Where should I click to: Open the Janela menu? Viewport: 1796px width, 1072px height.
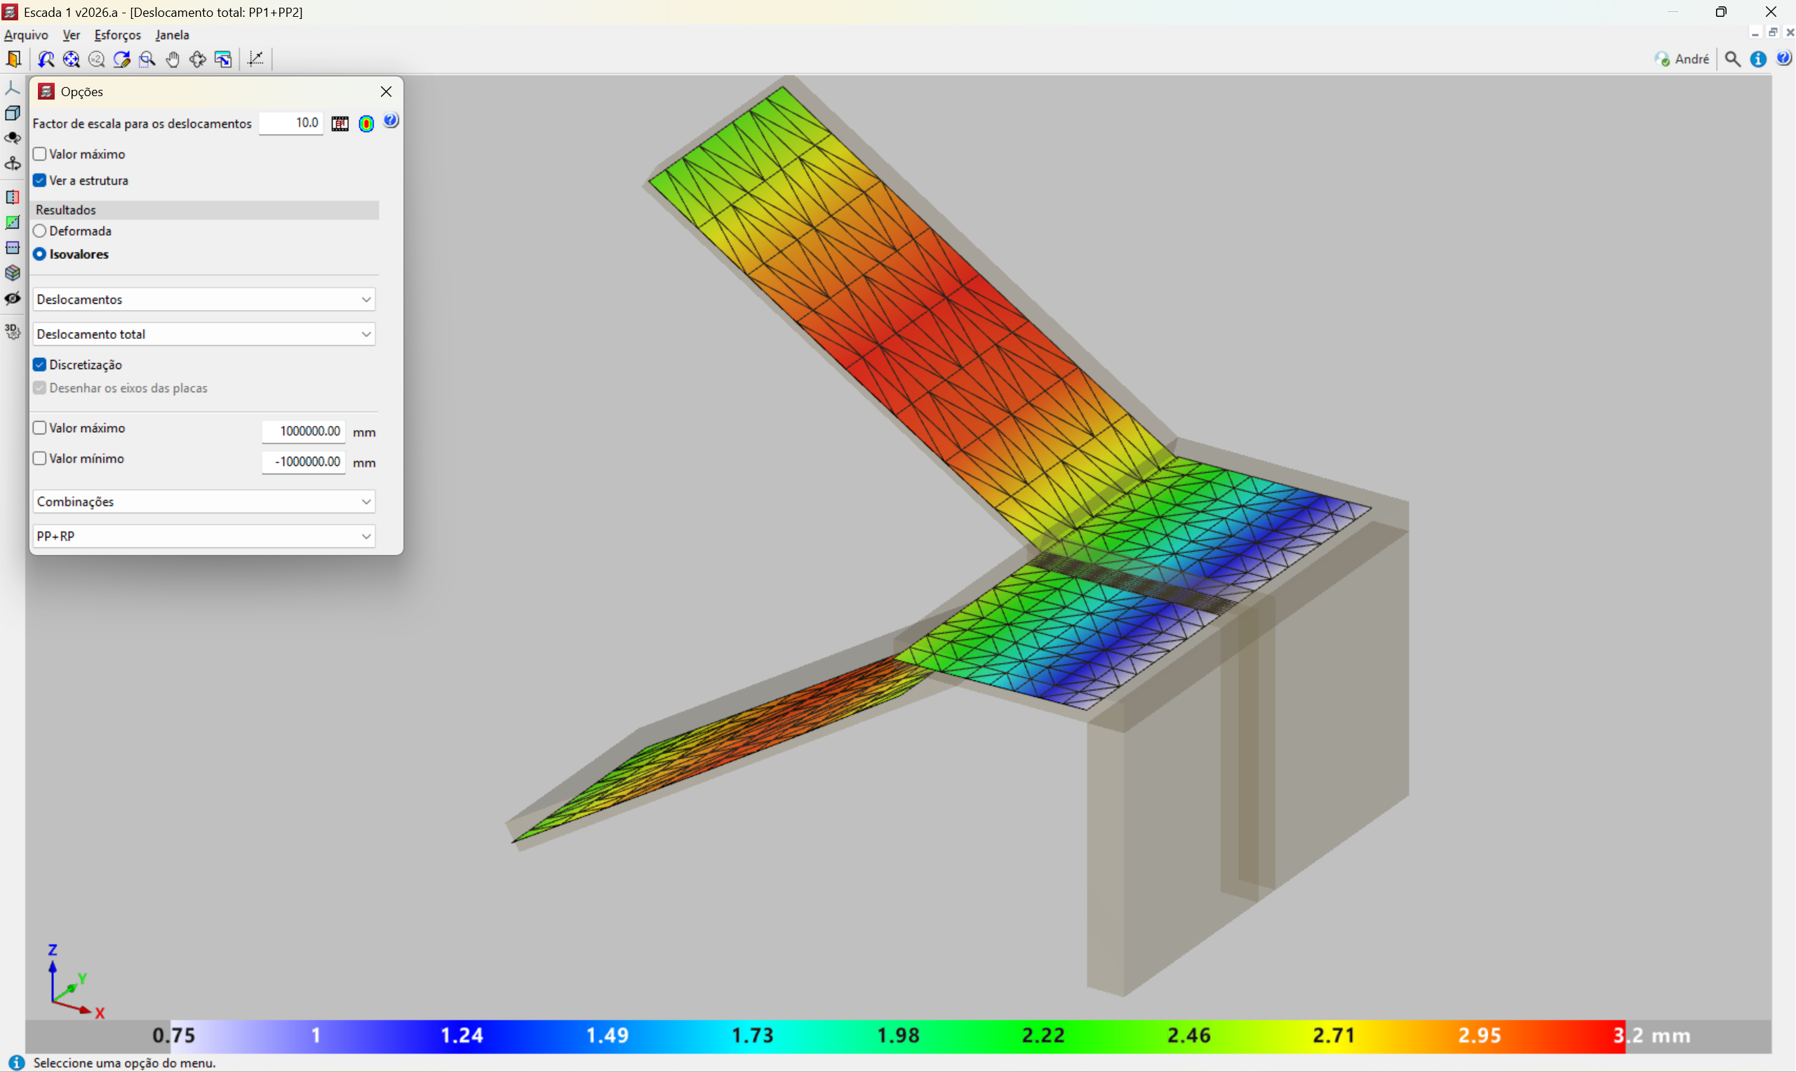tap(172, 34)
